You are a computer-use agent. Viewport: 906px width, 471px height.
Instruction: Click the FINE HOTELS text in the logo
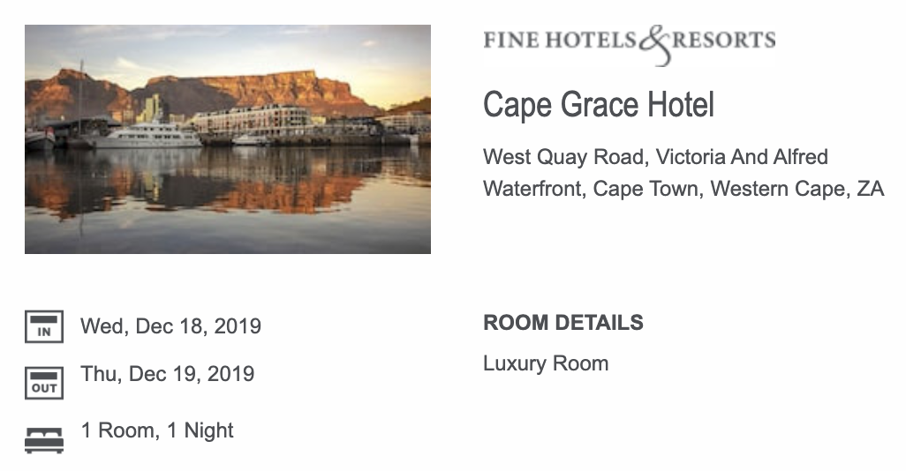click(x=559, y=40)
